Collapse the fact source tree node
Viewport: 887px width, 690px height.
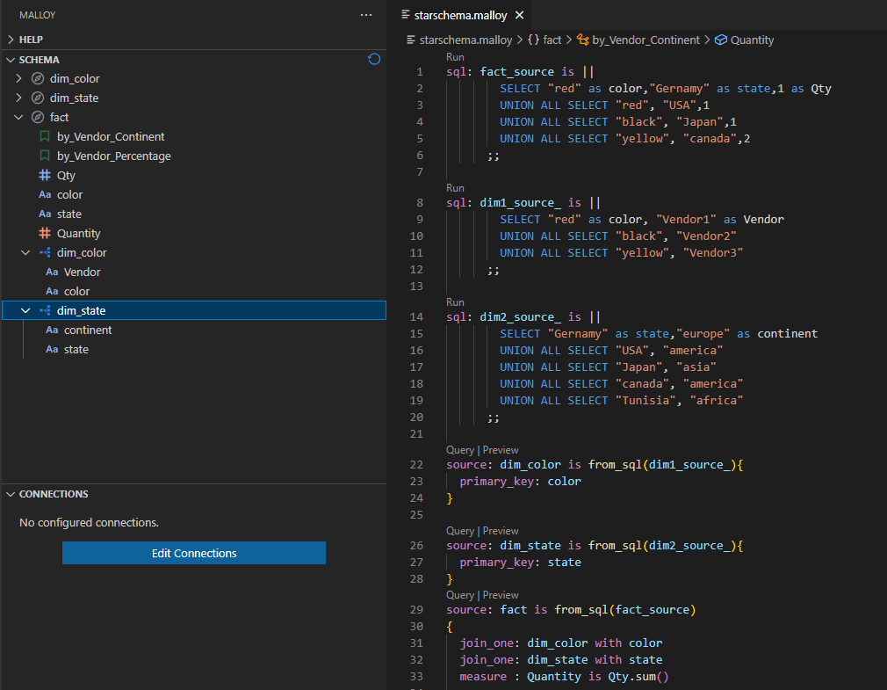click(x=18, y=118)
